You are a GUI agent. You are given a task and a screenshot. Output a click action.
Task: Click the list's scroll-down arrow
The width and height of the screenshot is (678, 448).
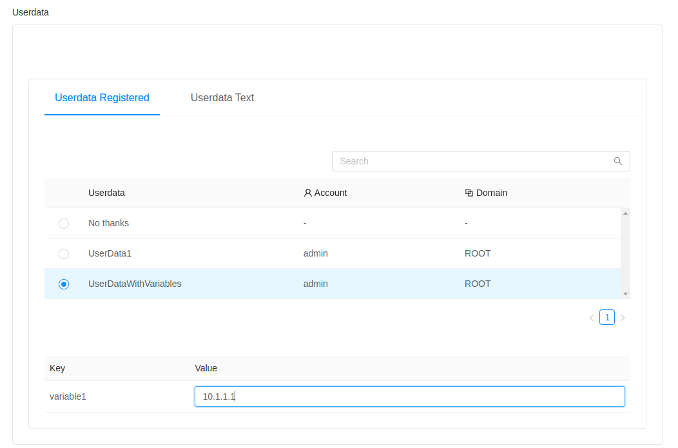coord(625,293)
